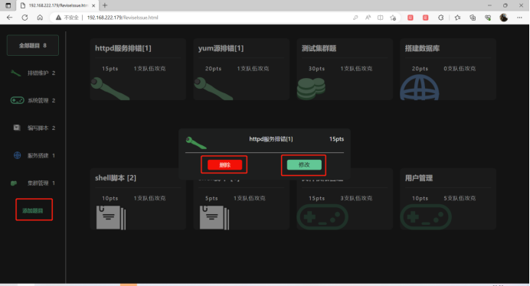This screenshot has width=530, height=286.
Task: Select the 全部题目 8 sidebar filter
Action: click(x=33, y=45)
